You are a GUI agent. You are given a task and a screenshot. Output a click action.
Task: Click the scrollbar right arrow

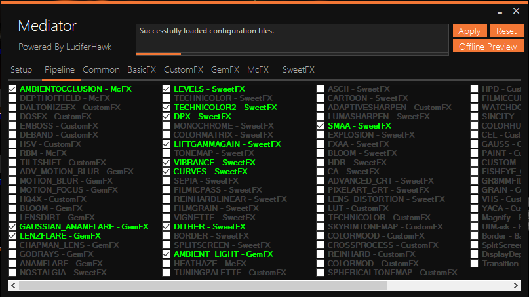516,285
